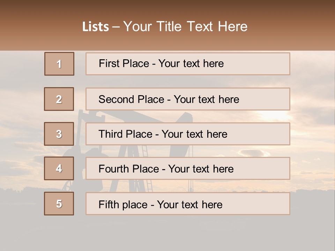Select the number 2 box
The image size is (335, 251).
[x=59, y=99]
